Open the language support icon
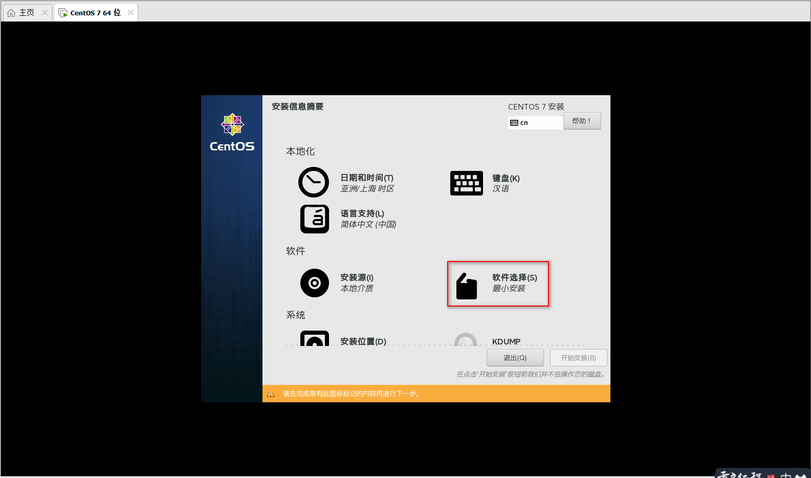This screenshot has width=811, height=478. [315, 219]
